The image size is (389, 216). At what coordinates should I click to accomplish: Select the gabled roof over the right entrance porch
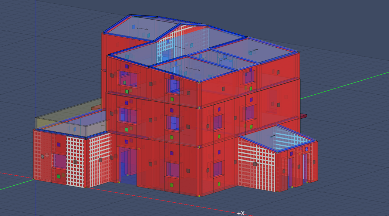pyautogui.click(x=278, y=138)
